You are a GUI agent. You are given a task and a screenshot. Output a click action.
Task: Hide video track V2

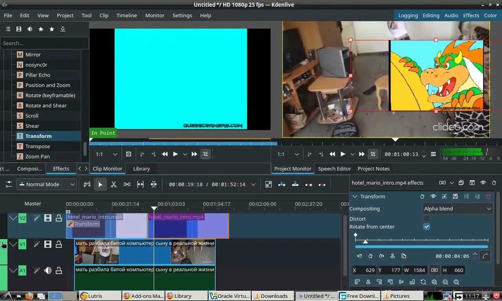[48, 218]
